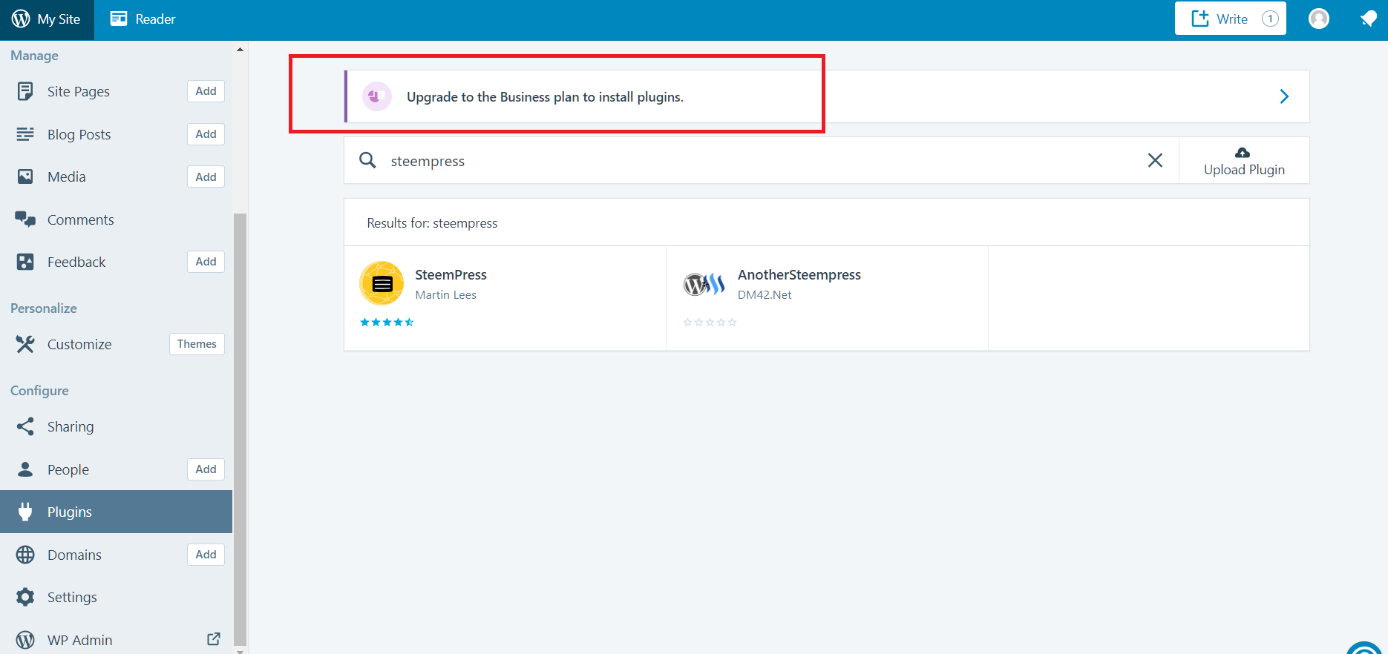
Task: Click the SteemPress star rating
Action: (x=387, y=322)
